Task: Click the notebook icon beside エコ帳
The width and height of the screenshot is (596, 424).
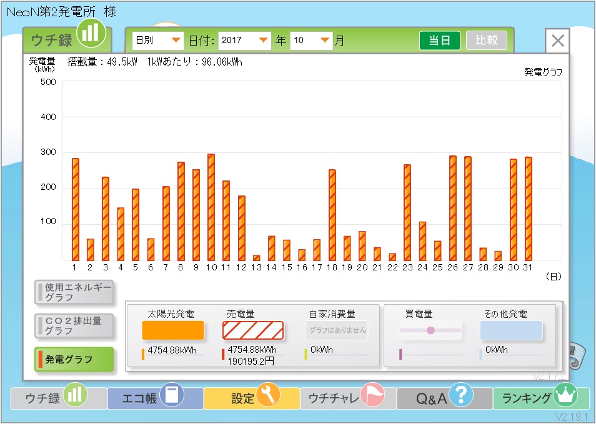Action: pyautogui.click(x=172, y=395)
